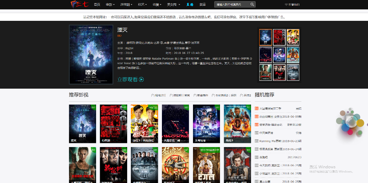Click the icon beside top-right header link

point(286,4)
